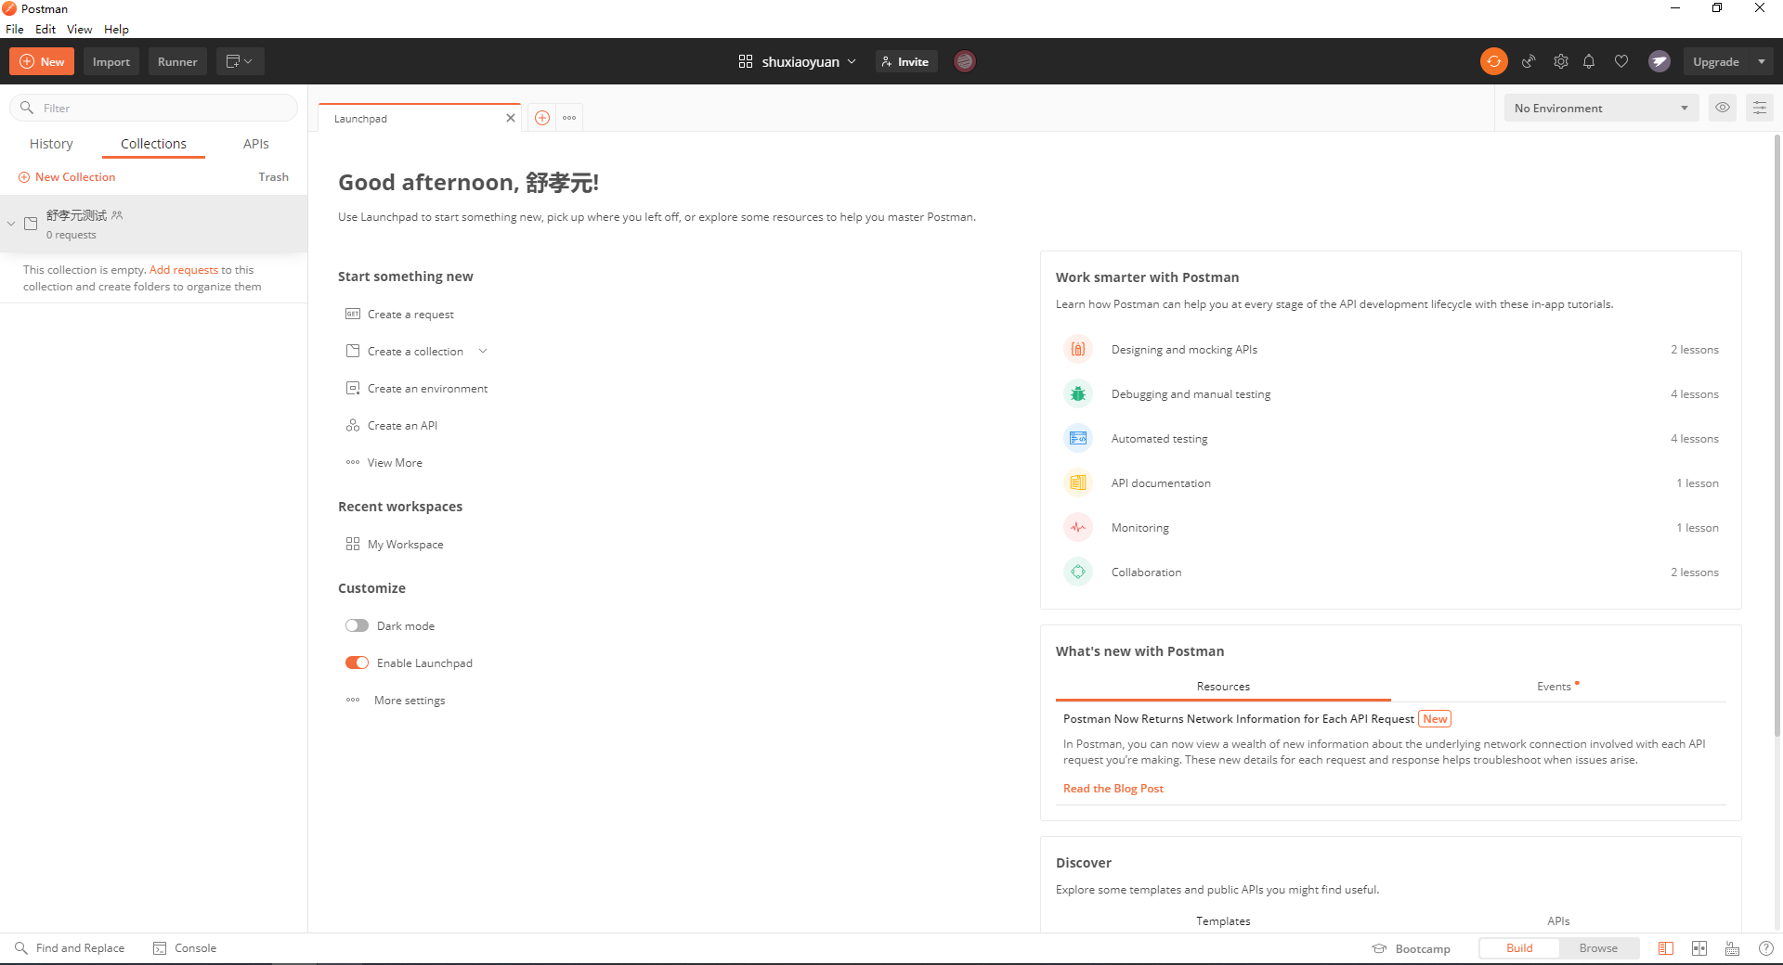Click the Bootcamp graduation cap icon
The image size is (1783, 965).
pos(1379,948)
